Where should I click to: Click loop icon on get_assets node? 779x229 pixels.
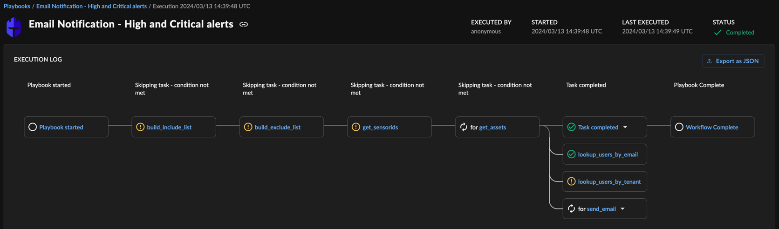click(464, 127)
